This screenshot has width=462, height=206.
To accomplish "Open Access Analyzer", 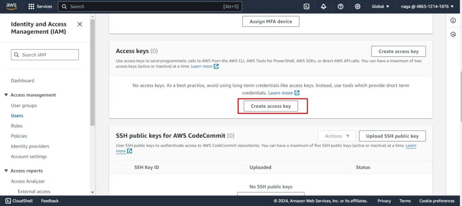I will (x=28, y=181).
